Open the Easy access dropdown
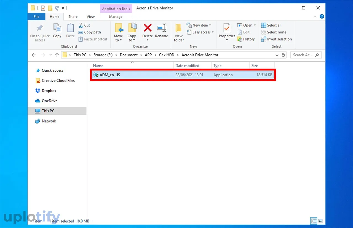 pyautogui.click(x=200, y=32)
